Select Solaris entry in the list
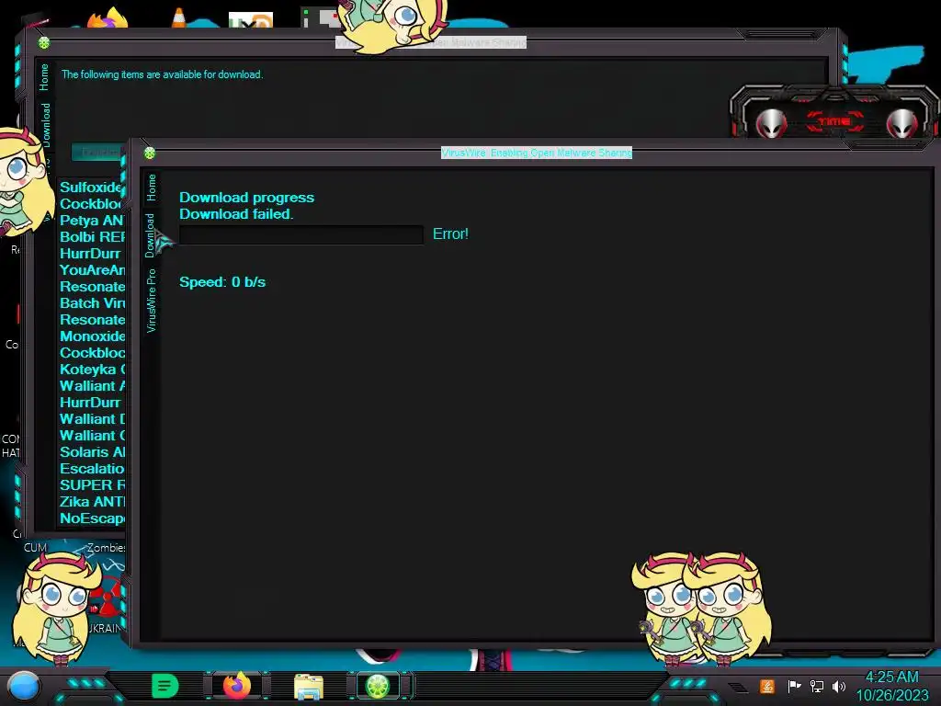This screenshot has height=706, width=941. pyautogui.click(x=91, y=452)
